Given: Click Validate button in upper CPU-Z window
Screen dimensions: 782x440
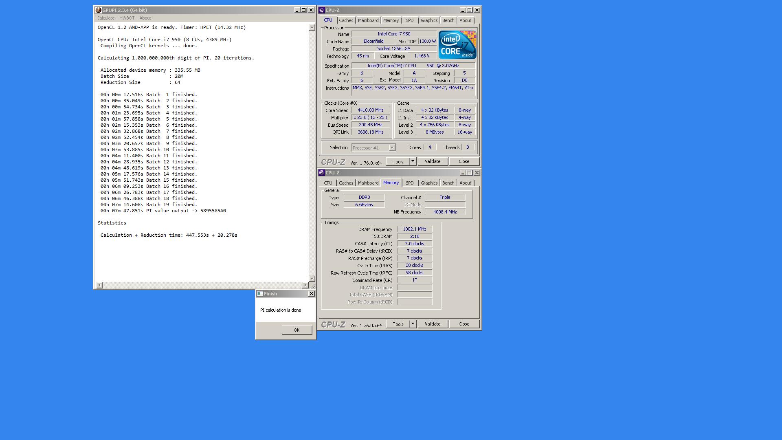Looking at the screenshot, I should coord(433,161).
